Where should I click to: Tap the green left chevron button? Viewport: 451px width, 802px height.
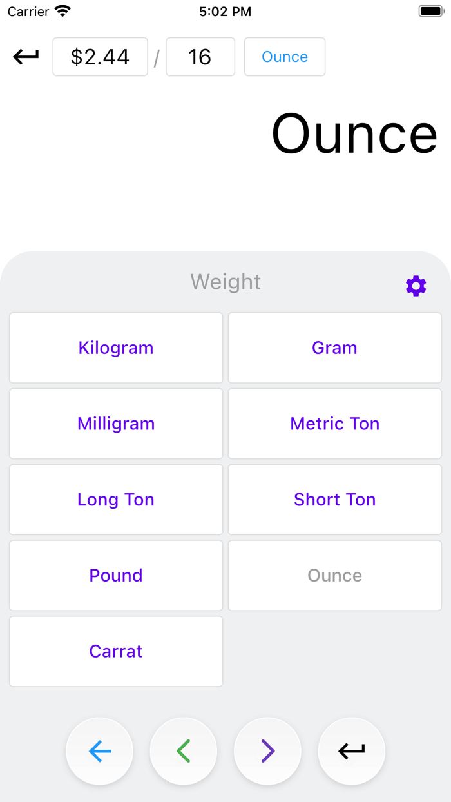pyautogui.click(x=184, y=751)
